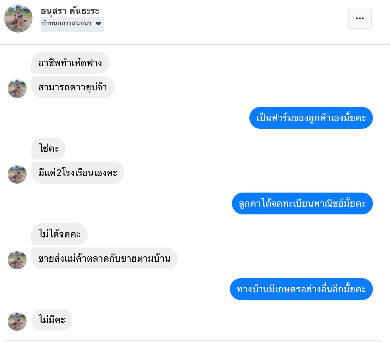Select the ไม่ได้จดคะ reply bubble
390x342 pixels.
(59, 234)
